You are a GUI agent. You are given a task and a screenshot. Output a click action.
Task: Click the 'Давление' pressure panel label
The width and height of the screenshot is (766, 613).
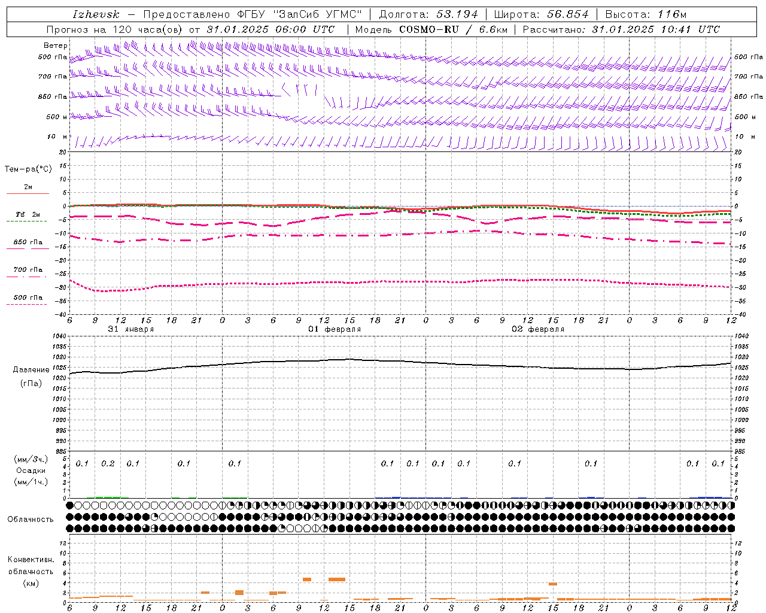coord(31,370)
